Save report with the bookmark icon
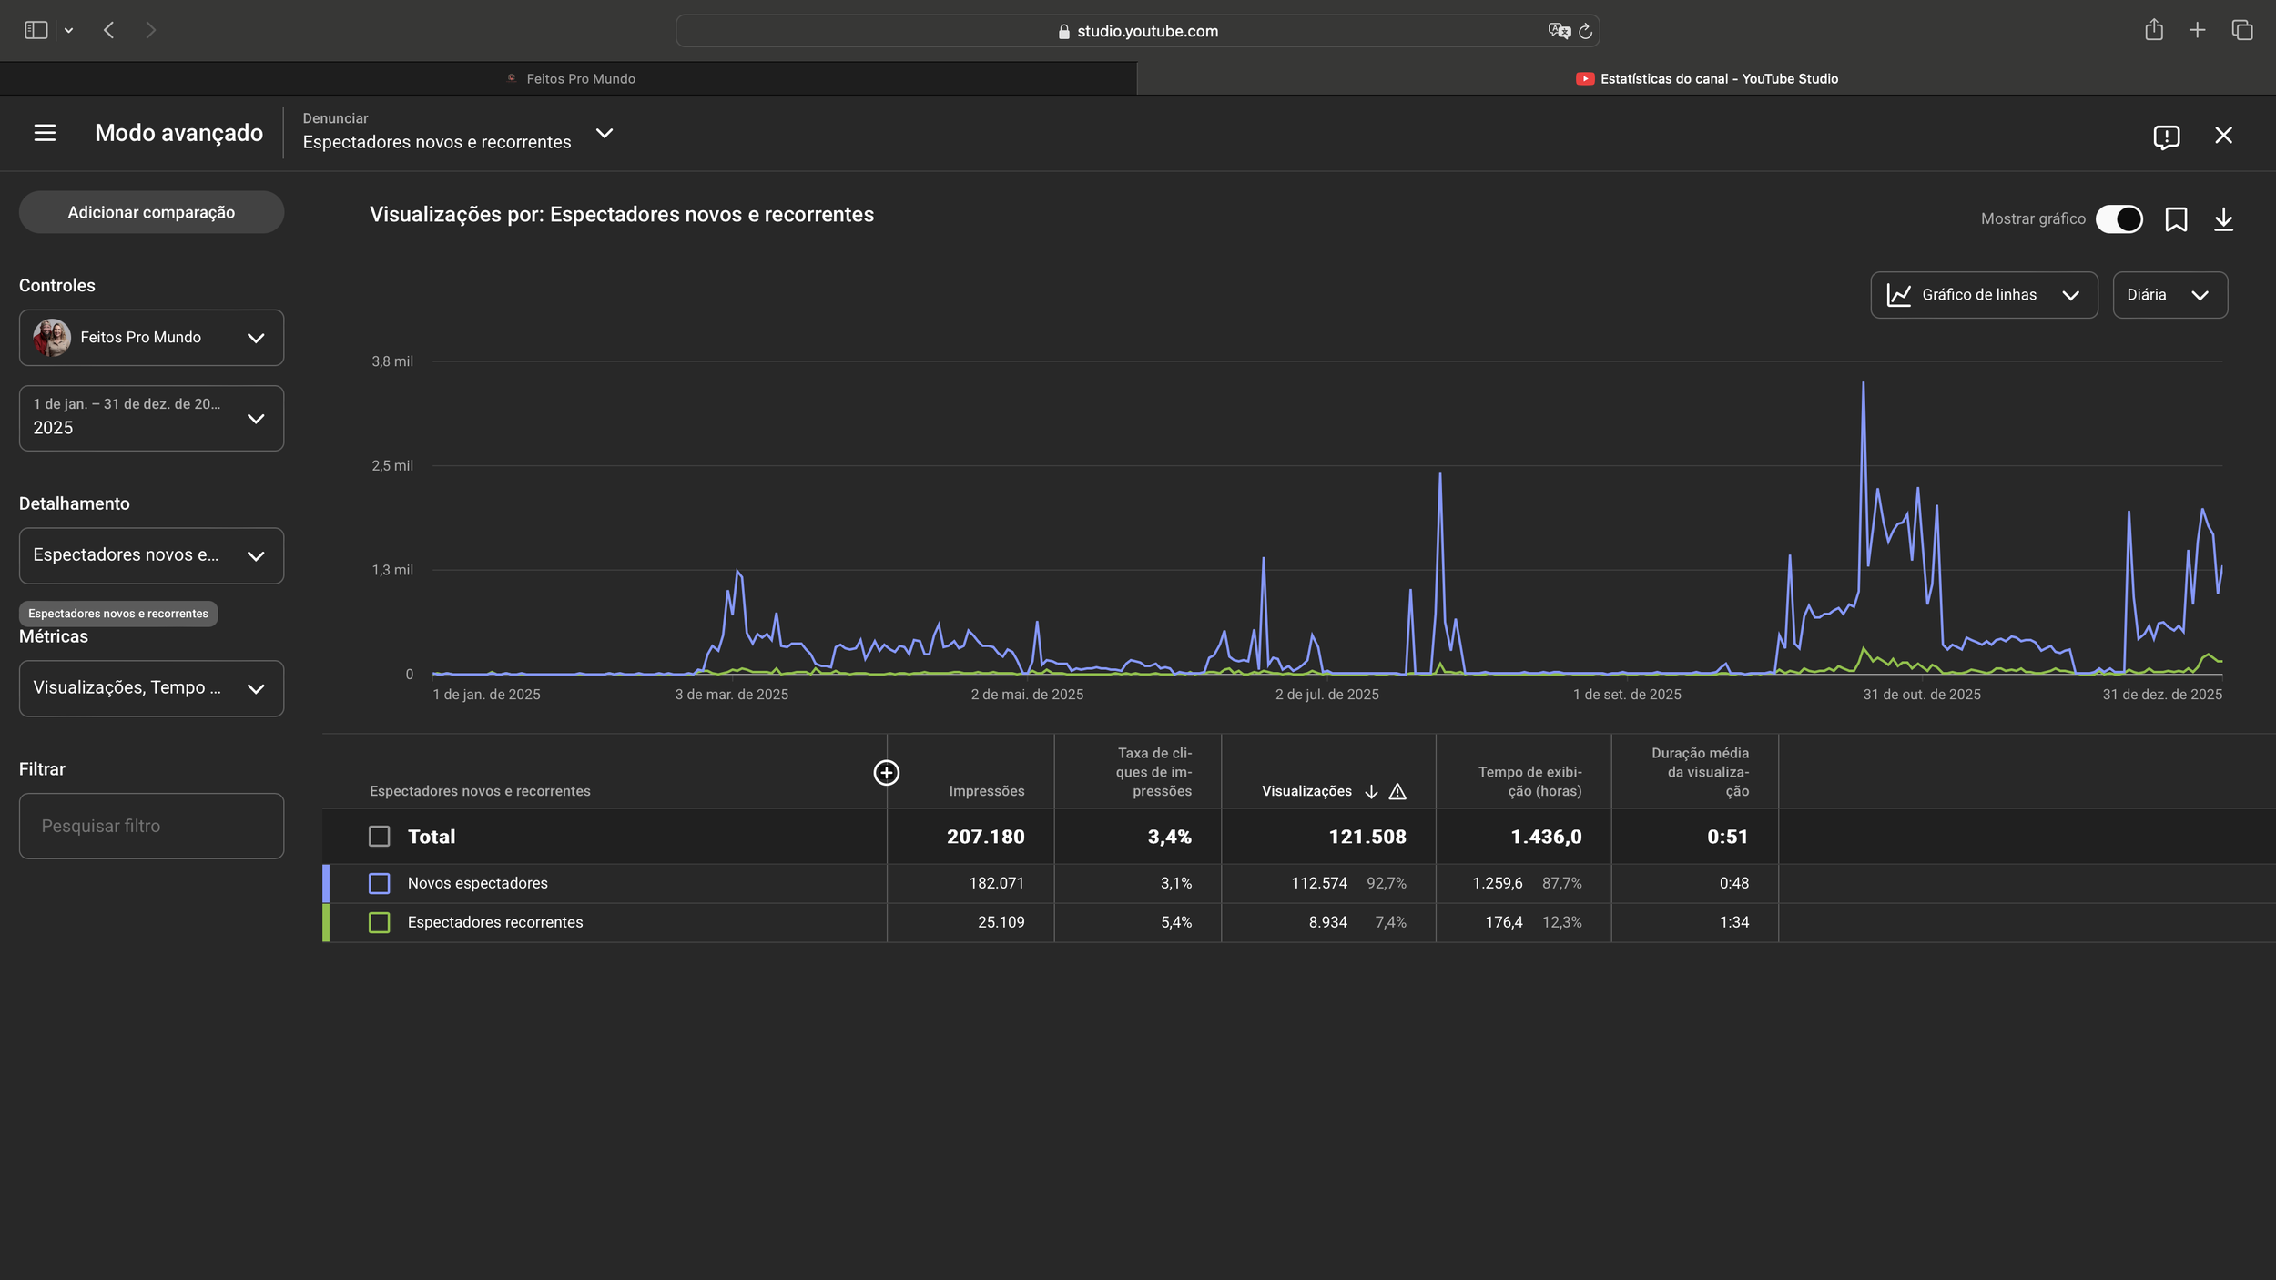 coord(2176,219)
